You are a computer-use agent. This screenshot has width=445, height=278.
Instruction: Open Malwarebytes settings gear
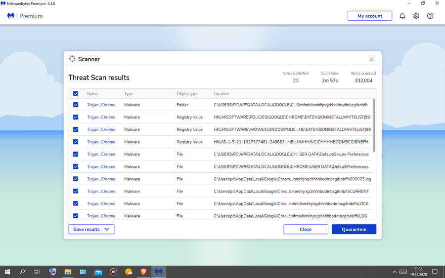pyautogui.click(x=416, y=16)
